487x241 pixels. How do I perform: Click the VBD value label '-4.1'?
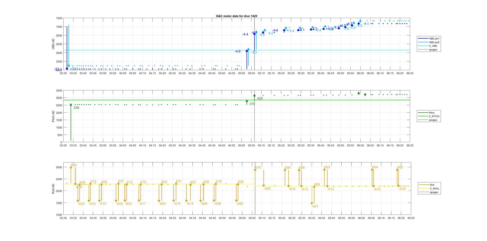(x=302, y=30)
